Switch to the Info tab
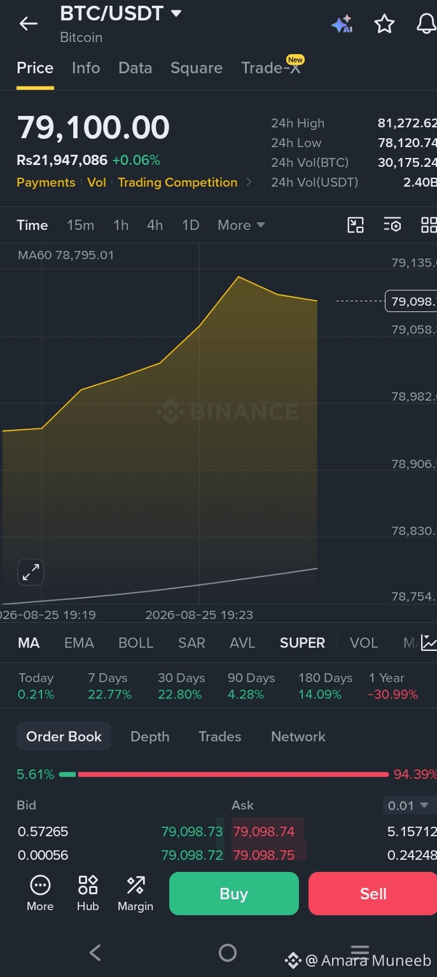 click(x=86, y=68)
